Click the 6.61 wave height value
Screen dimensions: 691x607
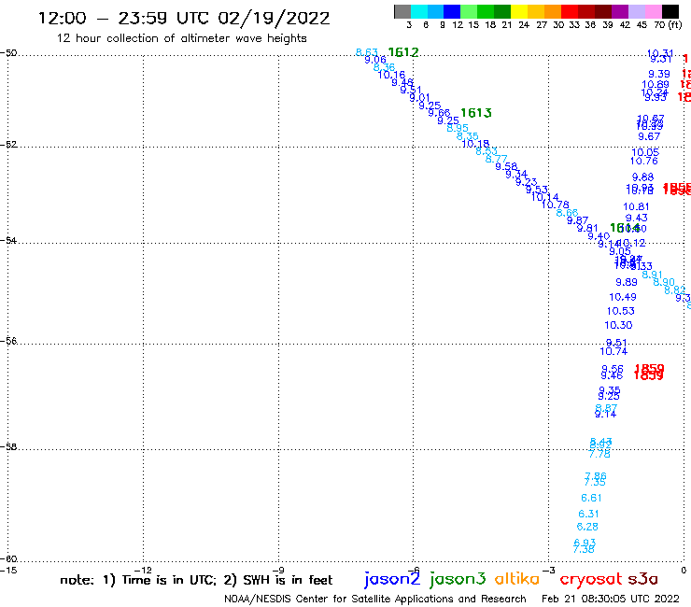coord(591,498)
